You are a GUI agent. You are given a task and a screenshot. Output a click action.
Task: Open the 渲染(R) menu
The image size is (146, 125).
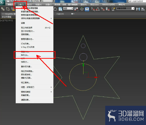pyautogui.click(x=83, y=5)
